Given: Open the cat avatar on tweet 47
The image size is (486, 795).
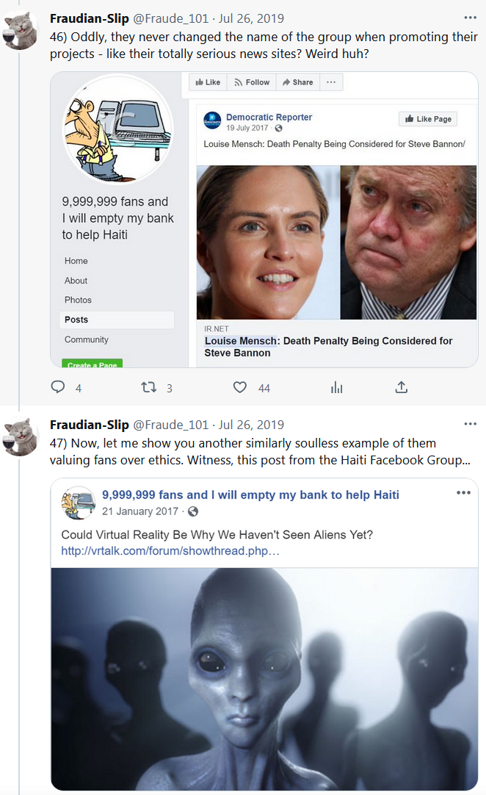Looking at the screenshot, I should tap(21, 436).
